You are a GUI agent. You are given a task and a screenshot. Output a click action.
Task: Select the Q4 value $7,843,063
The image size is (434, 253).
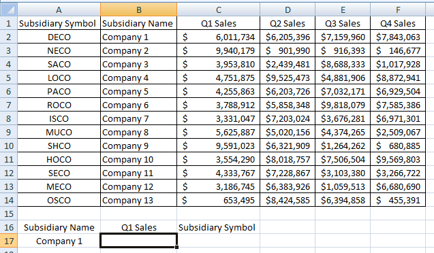[x=398, y=37]
